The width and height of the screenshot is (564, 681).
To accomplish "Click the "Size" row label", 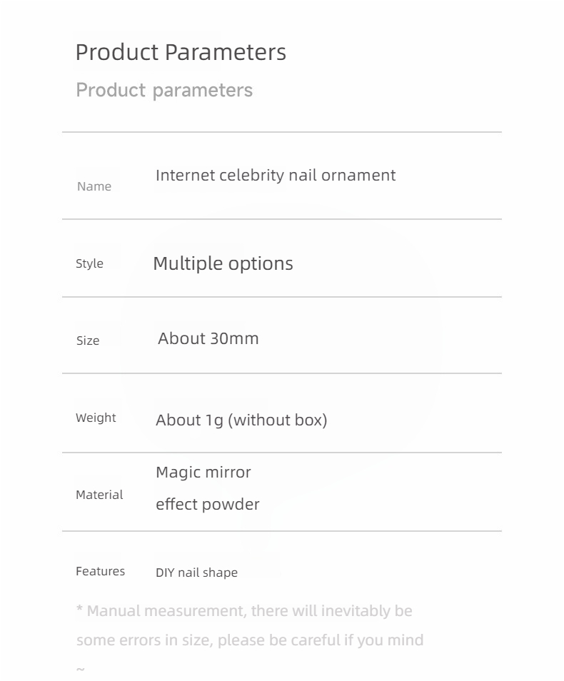I will (88, 340).
